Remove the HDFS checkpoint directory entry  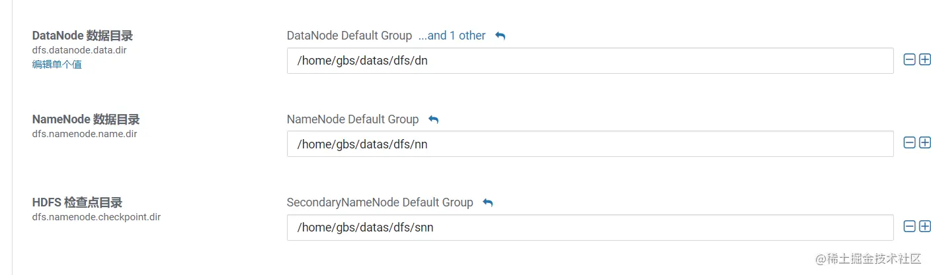[x=909, y=227]
